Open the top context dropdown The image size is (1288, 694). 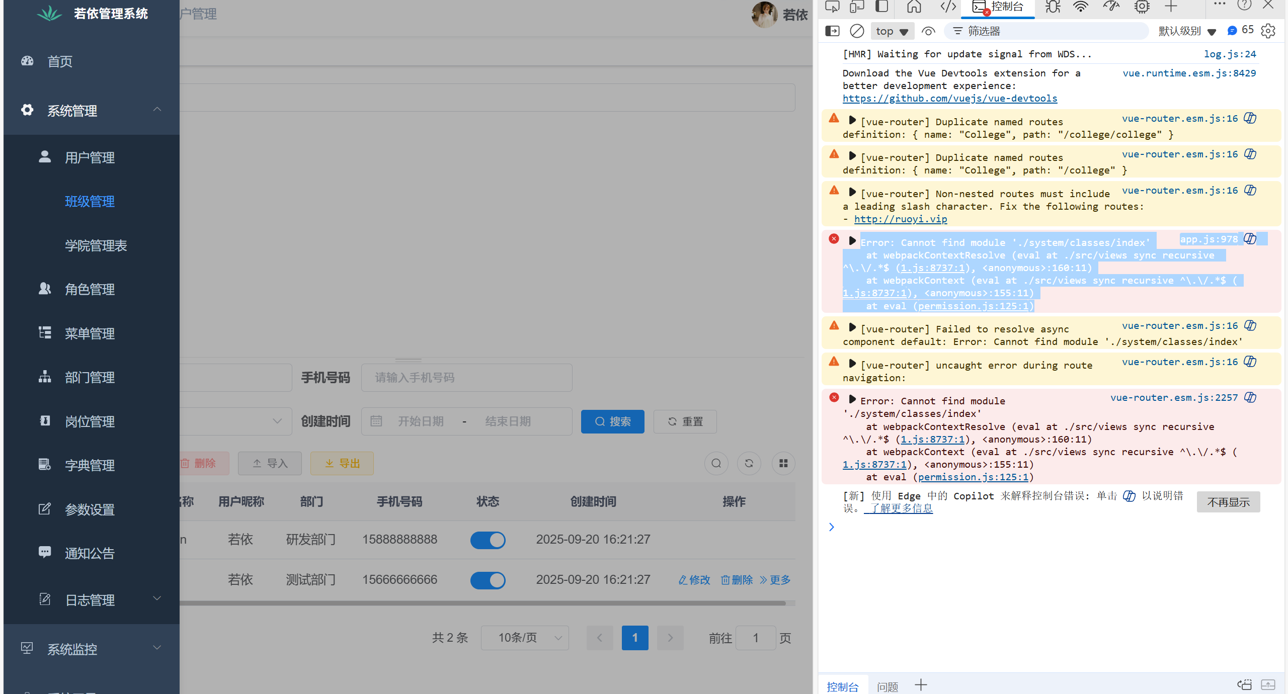click(892, 31)
